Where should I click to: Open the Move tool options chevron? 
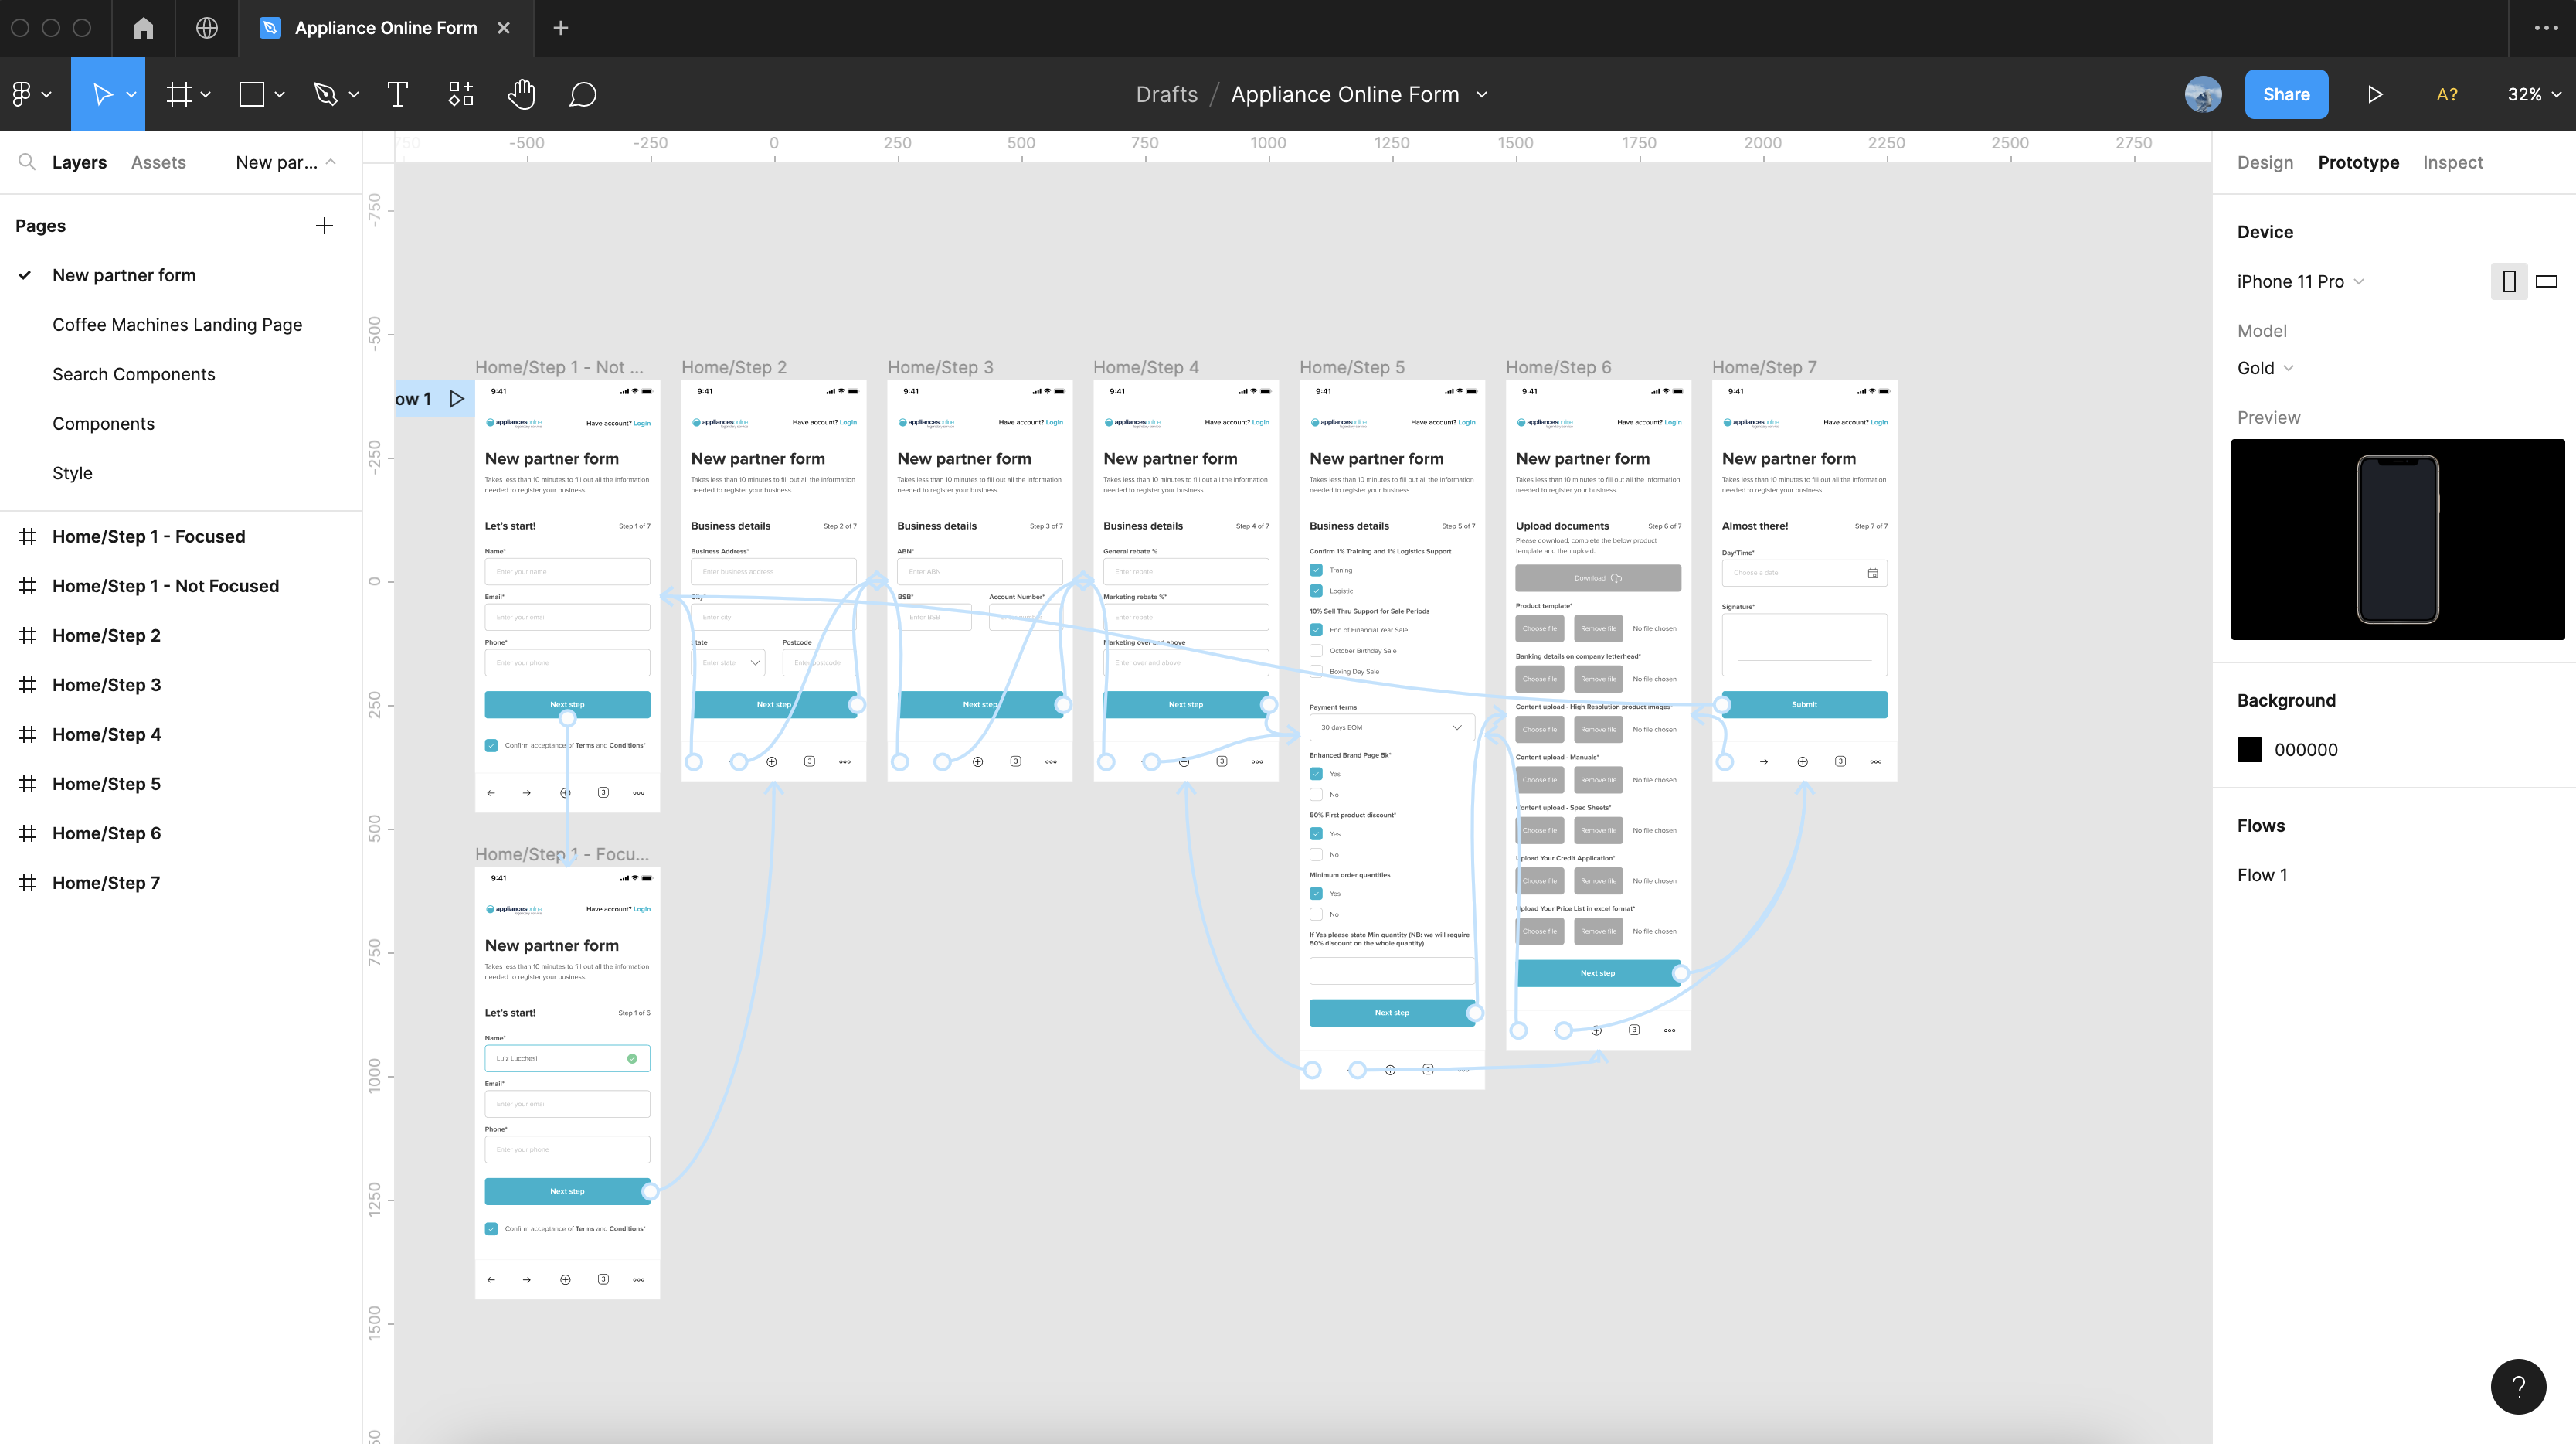[131, 94]
